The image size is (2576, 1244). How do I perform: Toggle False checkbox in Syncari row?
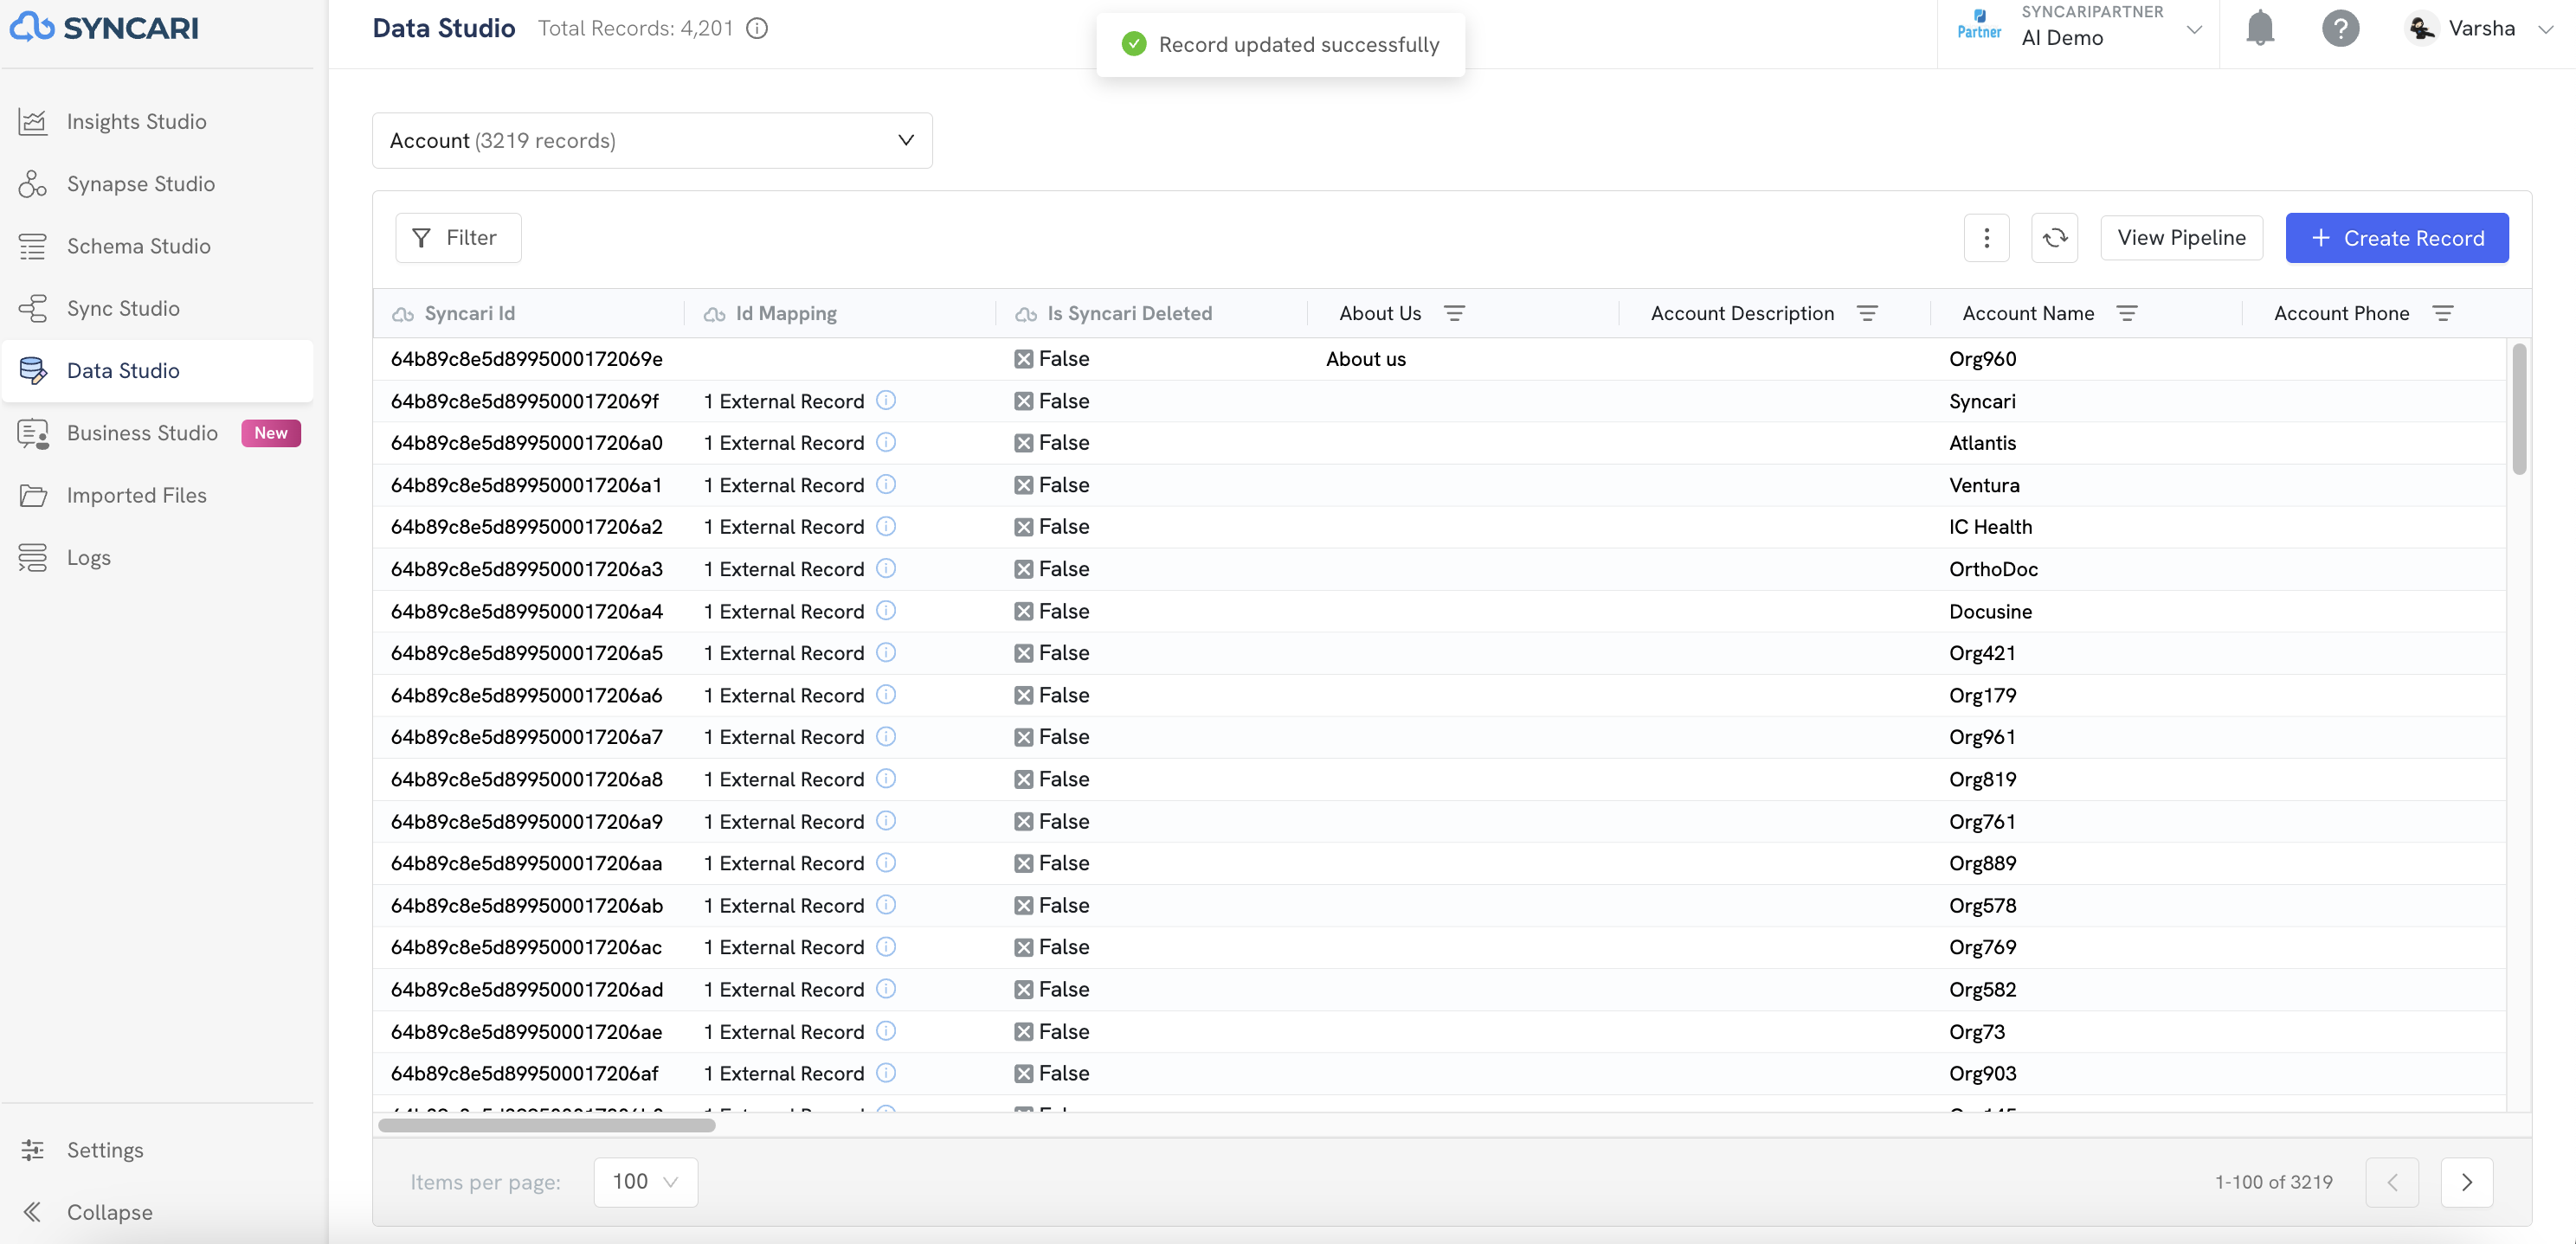click(1023, 401)
